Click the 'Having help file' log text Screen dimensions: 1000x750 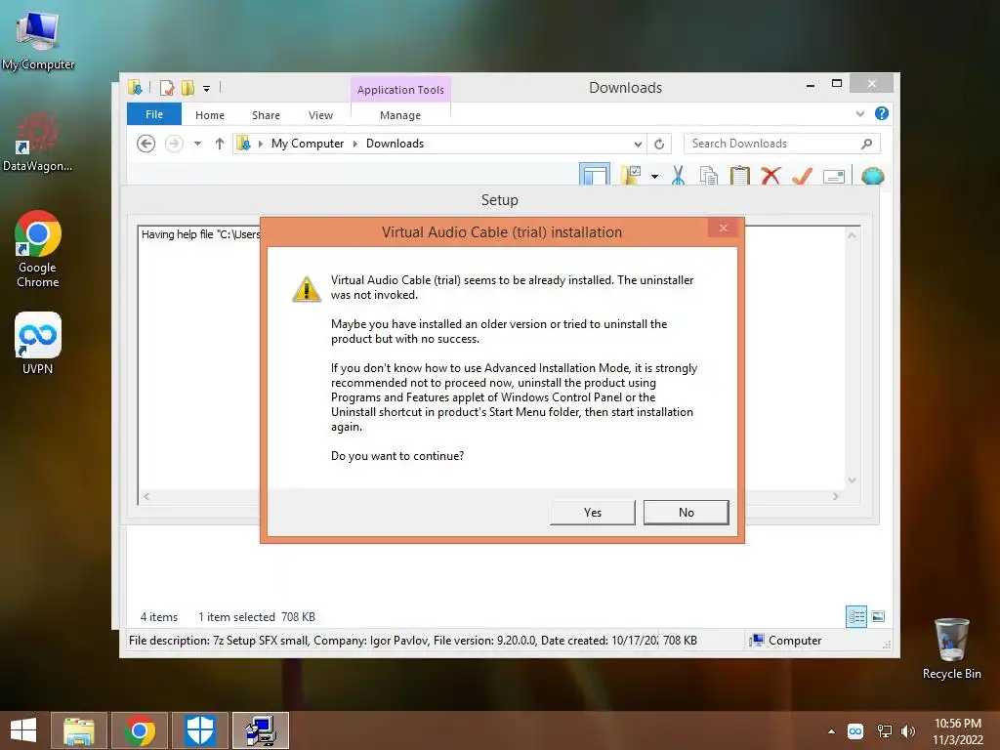[x=200, y=234]
